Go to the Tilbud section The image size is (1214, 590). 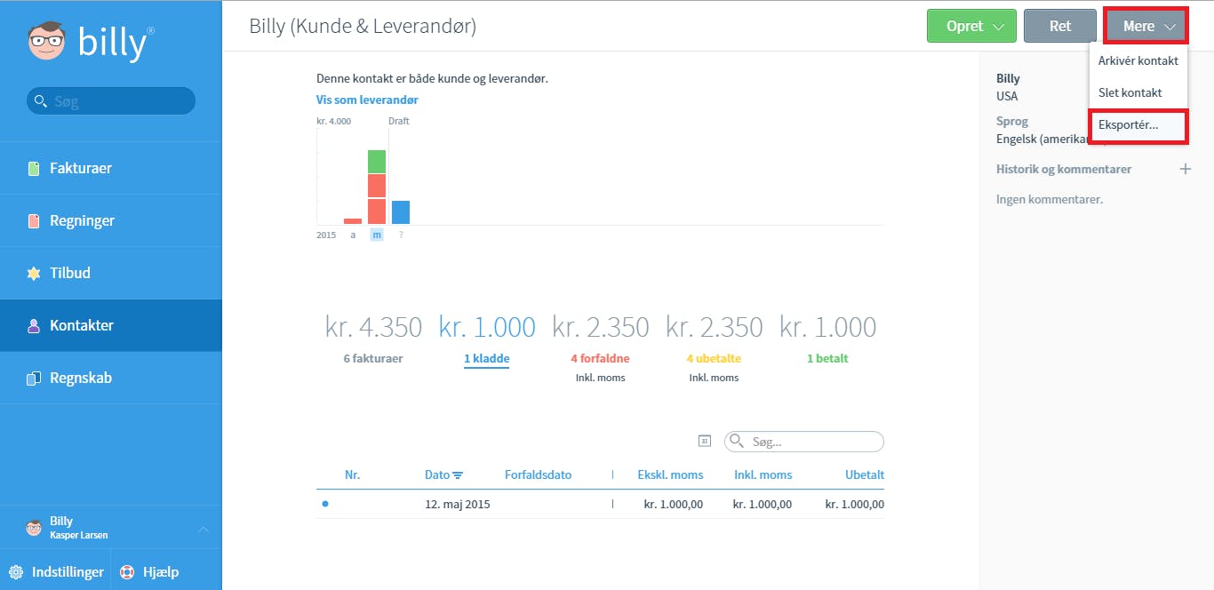pyautogui.click(x=111, y=273)
